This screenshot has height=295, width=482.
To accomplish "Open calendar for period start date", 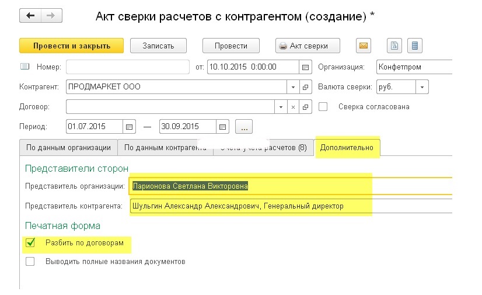I will tap(129, 127).
